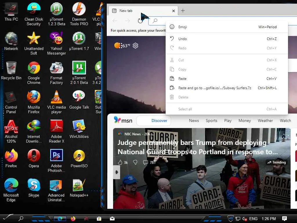Open the Watch section on MSN

click(x=285, y=121)
